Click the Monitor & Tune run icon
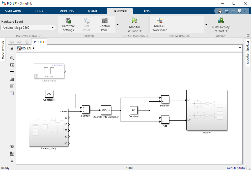The image size is (251, 170). click(134, 21)
